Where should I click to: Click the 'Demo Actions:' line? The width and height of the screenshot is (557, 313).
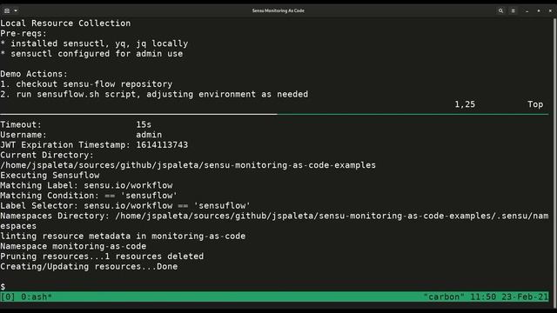34,74
